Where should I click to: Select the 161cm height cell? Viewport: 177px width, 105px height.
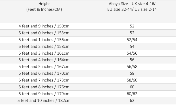point(44,53)
